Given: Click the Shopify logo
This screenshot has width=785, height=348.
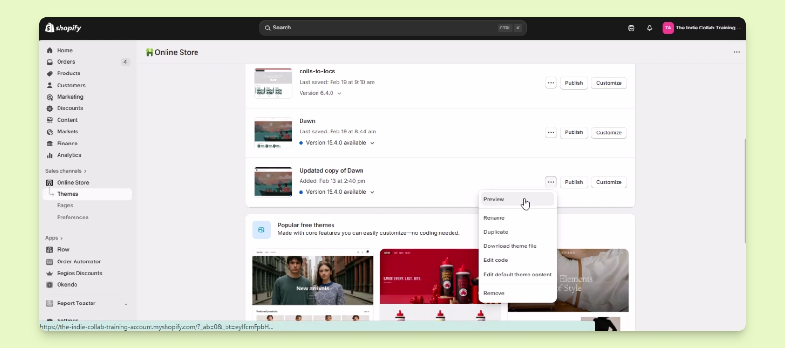Looking at the screenshot, I should coord(63,28).
